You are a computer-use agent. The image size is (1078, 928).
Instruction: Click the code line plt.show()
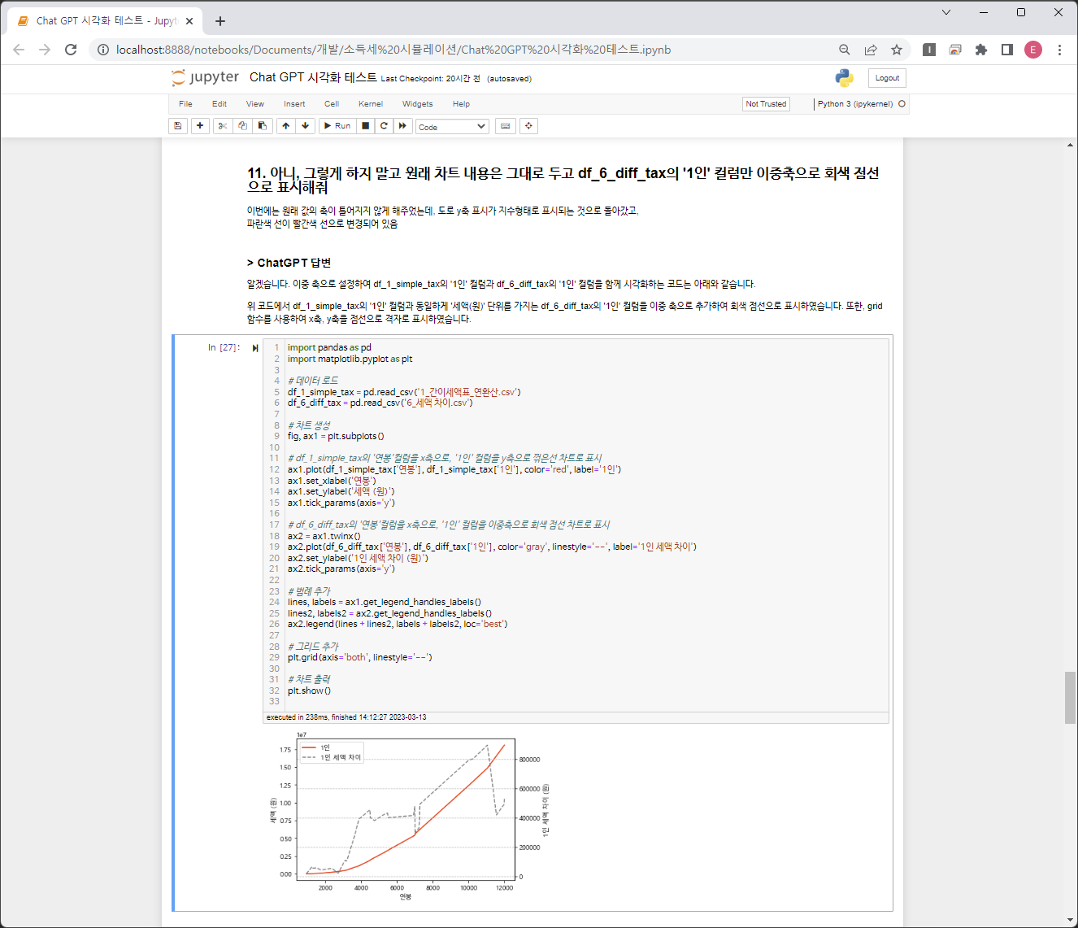click(309, 691)
